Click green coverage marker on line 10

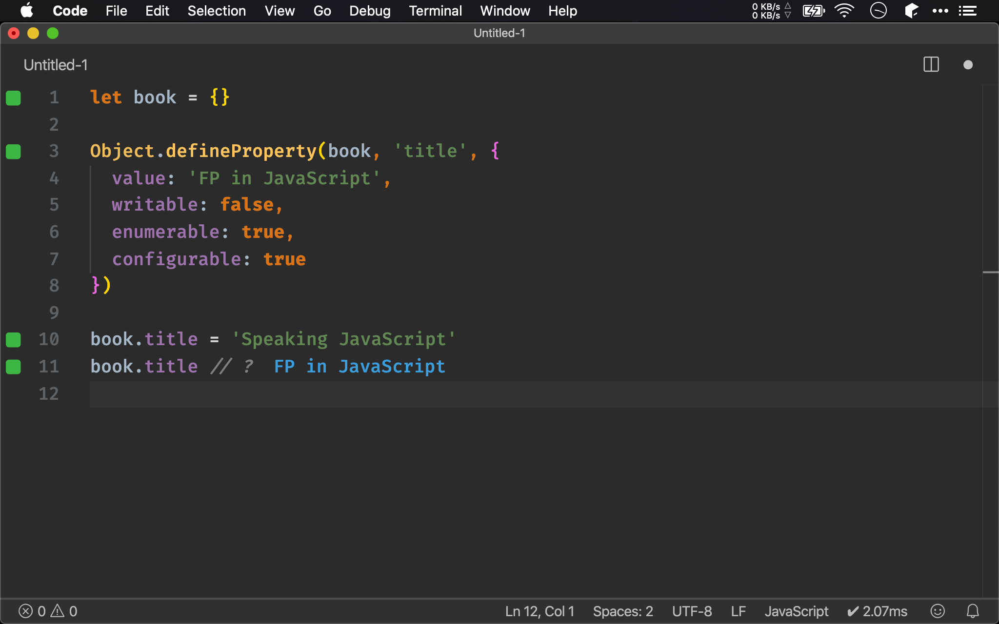tap(13, 340)
